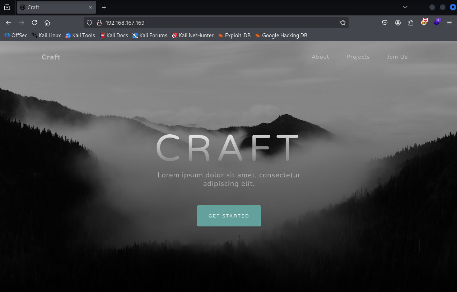Open the Pocket save icon

[x=384, y=23]
